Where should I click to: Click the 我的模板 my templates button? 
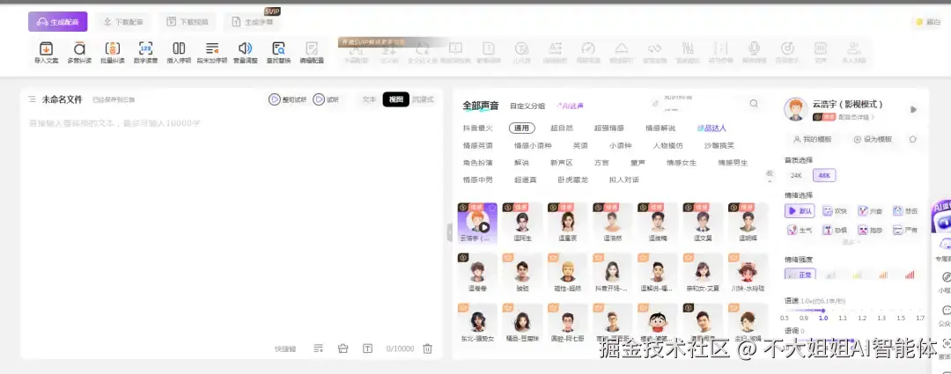click(812, 139)
